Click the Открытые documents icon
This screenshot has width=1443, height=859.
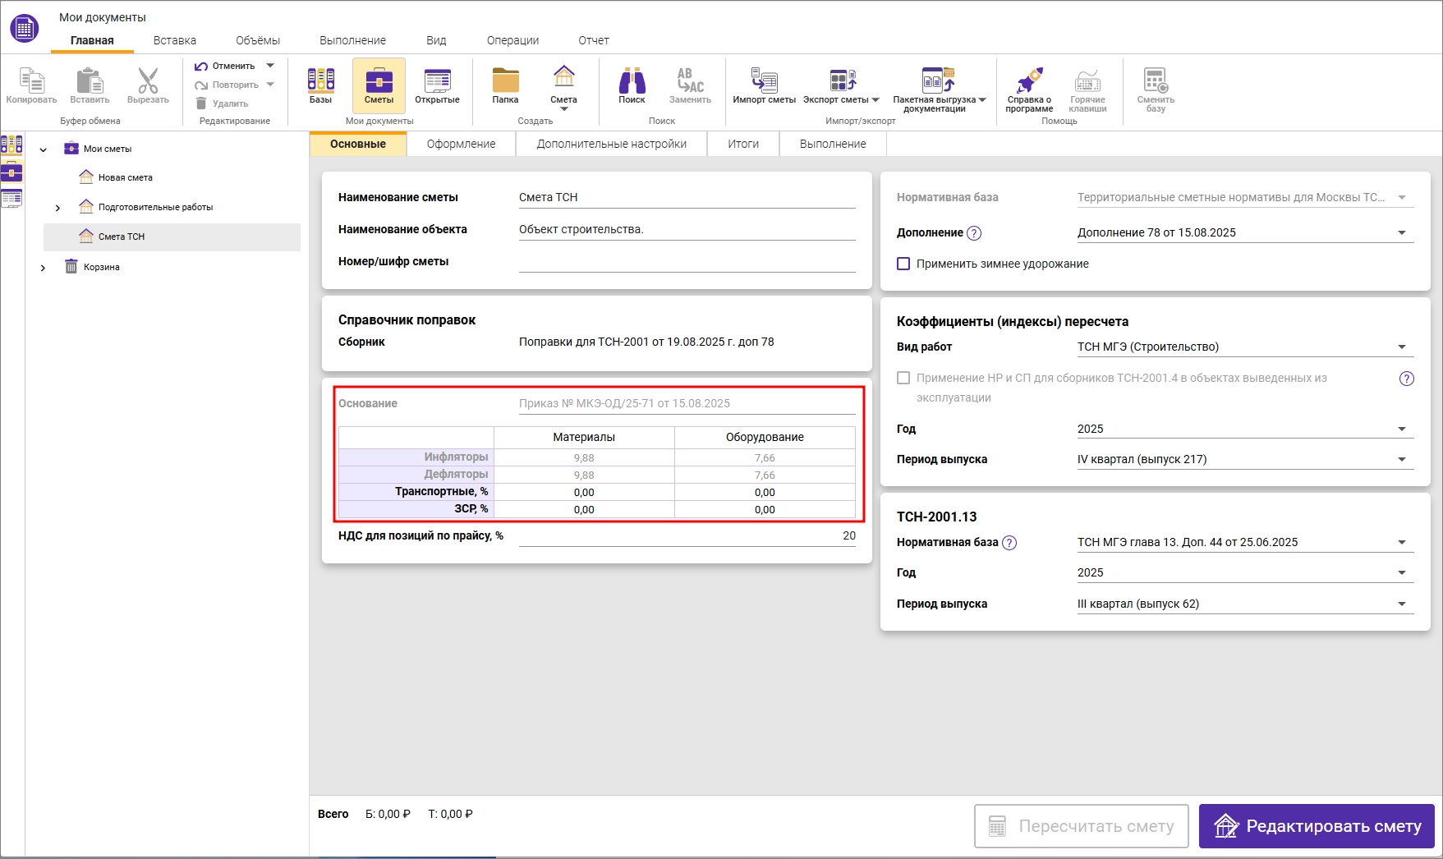click(x=437, y=85)
